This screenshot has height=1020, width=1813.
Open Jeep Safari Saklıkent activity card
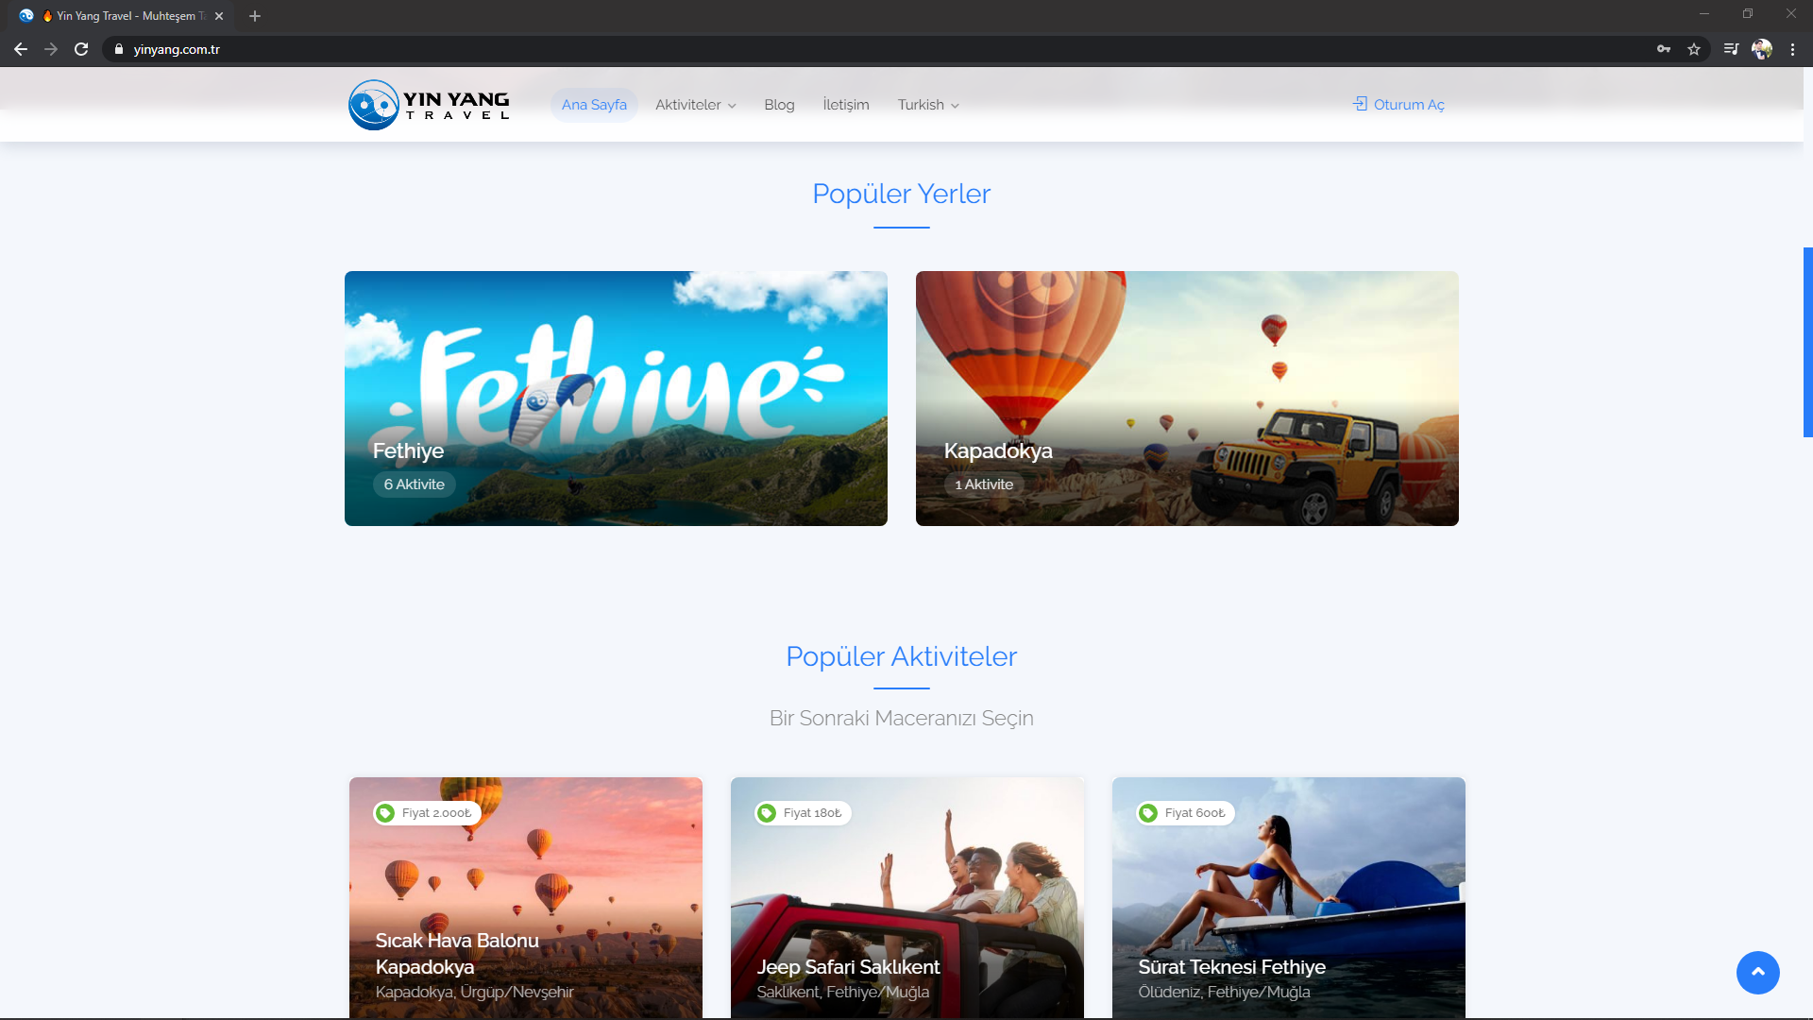click(906, 897)
